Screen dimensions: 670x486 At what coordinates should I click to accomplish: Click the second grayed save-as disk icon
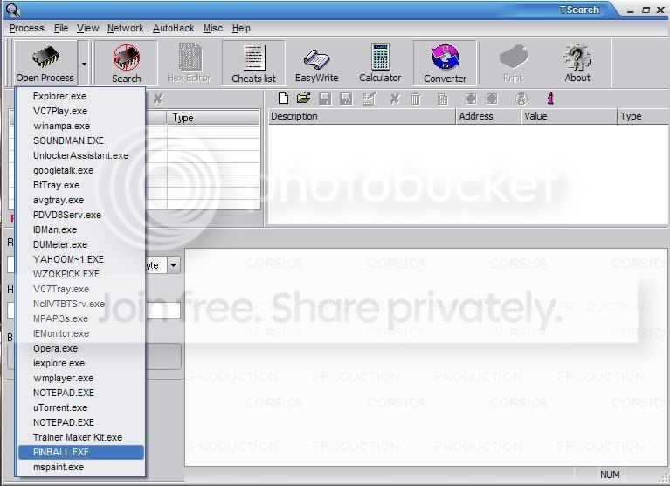[x=346, y=99]
